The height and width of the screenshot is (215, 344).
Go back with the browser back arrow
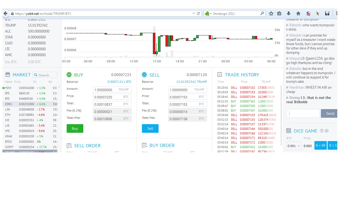click(x=5, y=13)
